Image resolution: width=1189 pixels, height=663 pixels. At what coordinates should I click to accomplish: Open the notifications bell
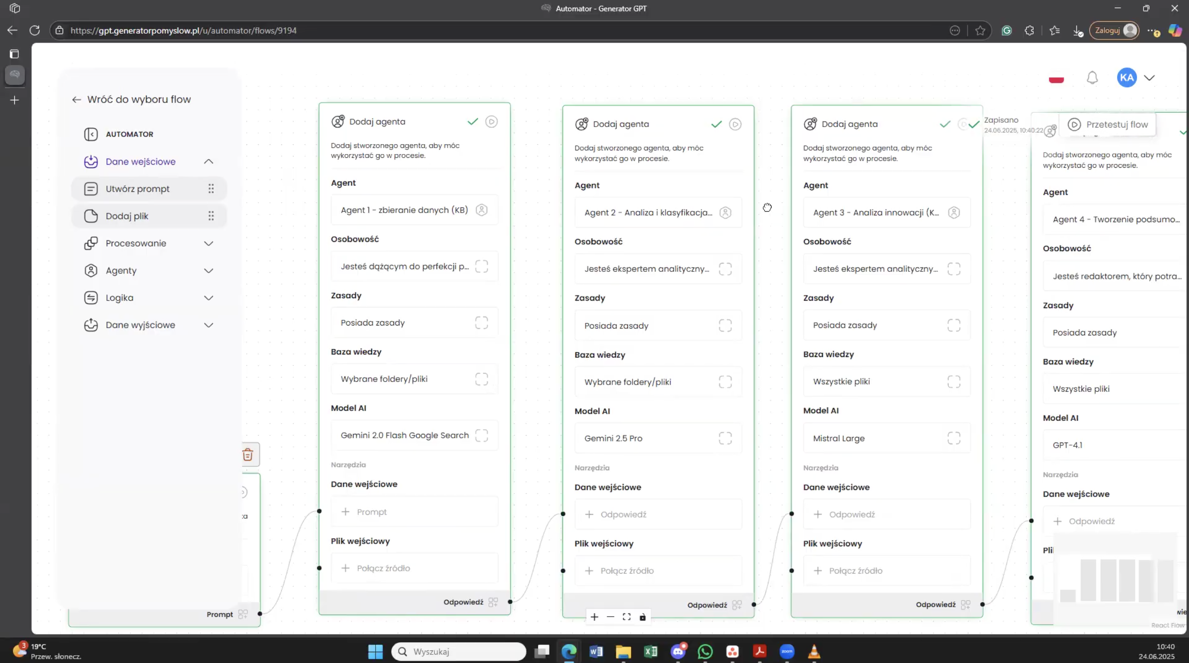(x=1092, y=78)
